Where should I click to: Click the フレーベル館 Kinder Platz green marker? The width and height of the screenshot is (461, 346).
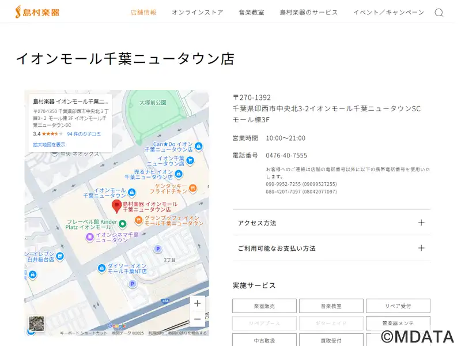click(x=123, y=224)
